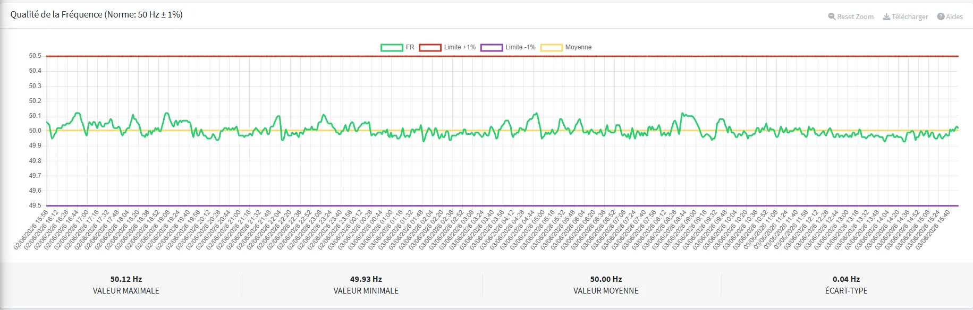The height and width of the screenshot is (310, 973).
Task: Click the 50.00 Hz average value
Action: (606, 279)
